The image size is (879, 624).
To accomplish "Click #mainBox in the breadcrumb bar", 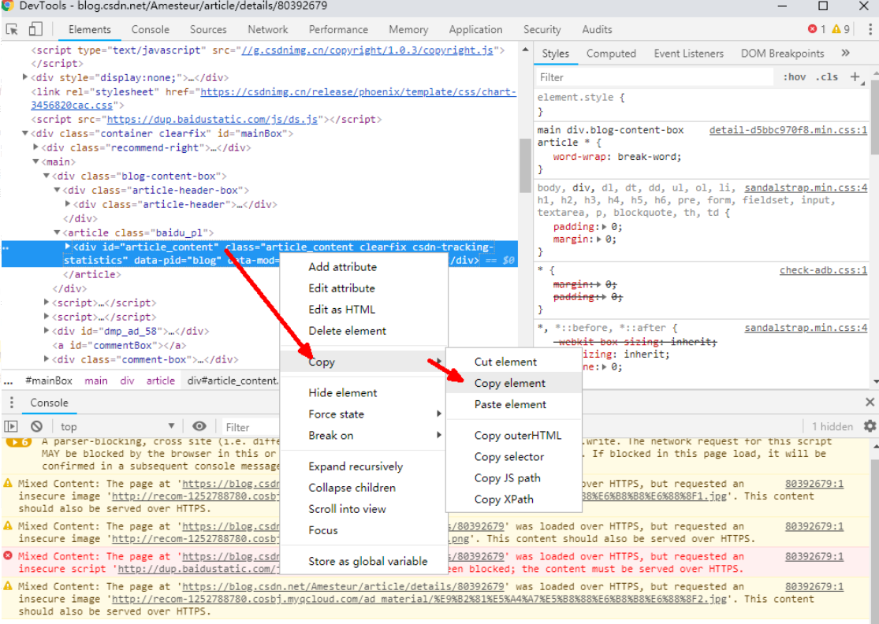I will [49, 381].
